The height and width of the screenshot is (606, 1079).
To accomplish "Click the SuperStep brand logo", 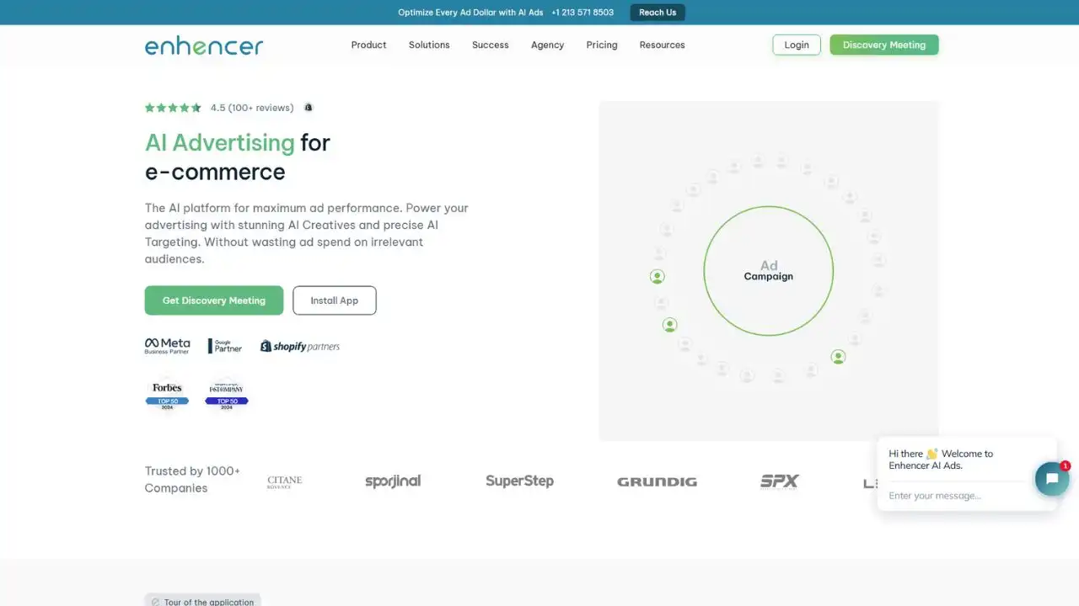I will point(519,481).
